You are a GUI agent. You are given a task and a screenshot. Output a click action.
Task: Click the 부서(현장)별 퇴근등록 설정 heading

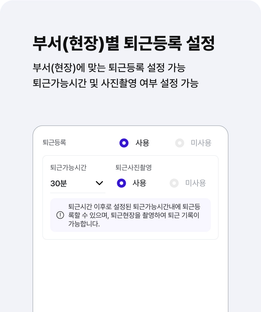(x=124, y=44)
